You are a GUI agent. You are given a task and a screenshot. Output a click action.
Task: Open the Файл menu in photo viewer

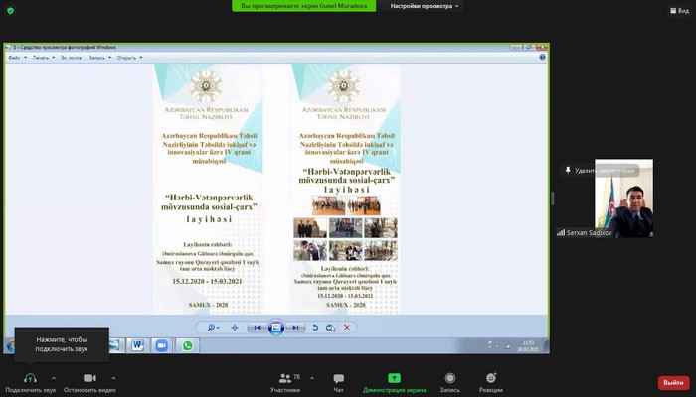coord(16,58)
